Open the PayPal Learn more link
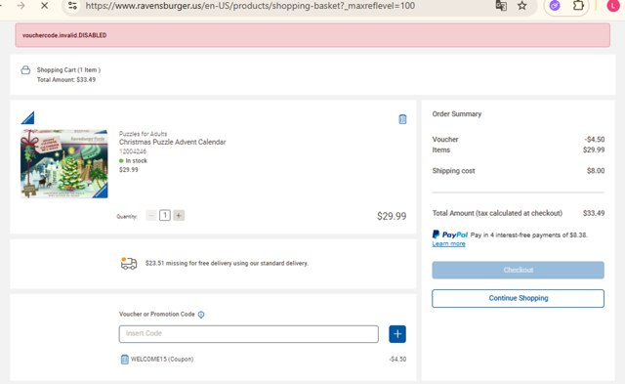This screenshot has width=625, height=384. point(448,243)
